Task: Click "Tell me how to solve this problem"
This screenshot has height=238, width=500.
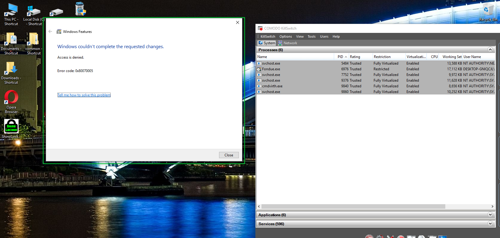Action: click(84, 95)
